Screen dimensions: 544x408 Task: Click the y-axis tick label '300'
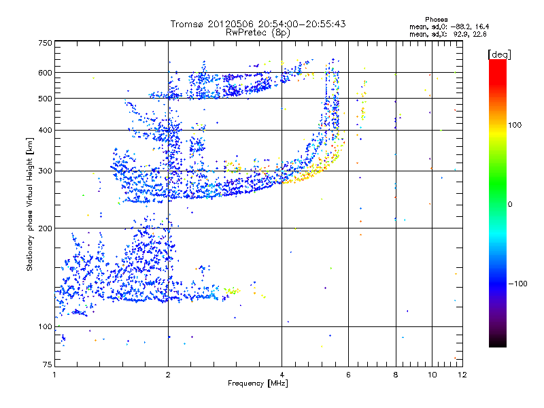click(x=45, y=171)
